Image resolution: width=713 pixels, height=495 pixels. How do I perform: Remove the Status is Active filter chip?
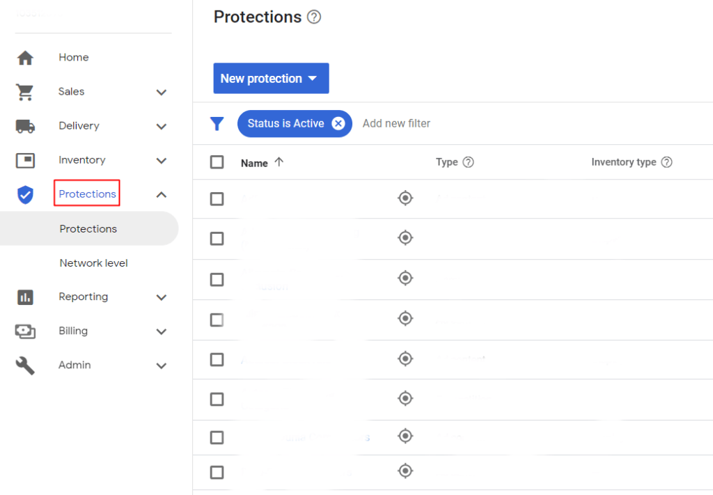339,123
